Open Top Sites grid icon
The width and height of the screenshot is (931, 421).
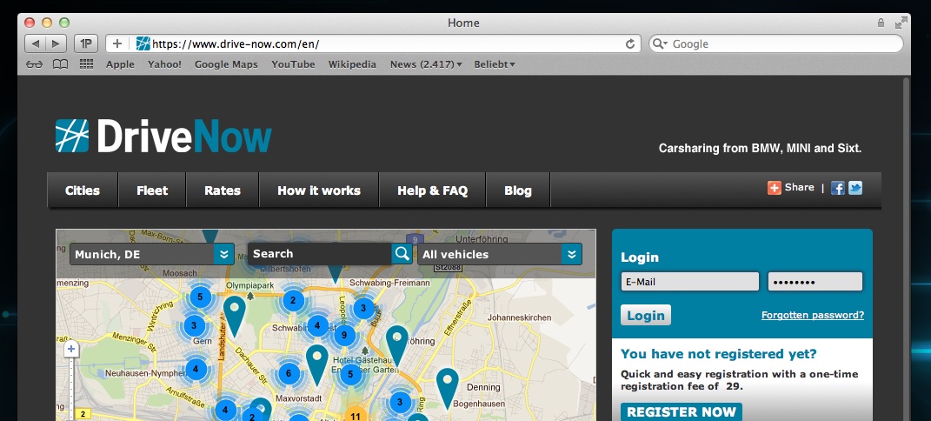tap(86, 64)
